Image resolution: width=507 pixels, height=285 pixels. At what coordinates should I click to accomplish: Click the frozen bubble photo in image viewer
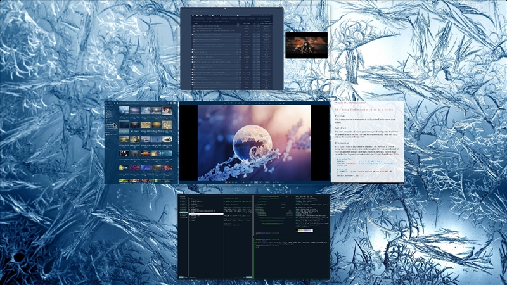254,142
